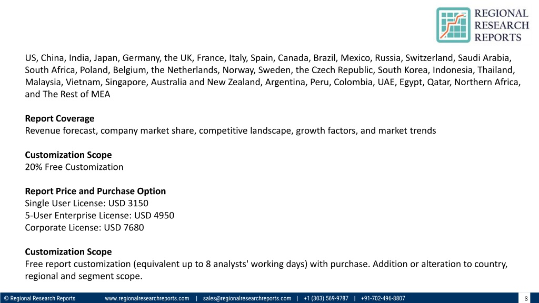Click the REGIONAL RESEARCH REPORTS logo text
This screenshot has height=303, width=539.
point(502,25)
